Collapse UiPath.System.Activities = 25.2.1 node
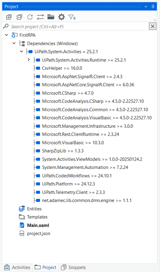Screen dimensions: 160x272 [x=21, y=52]
